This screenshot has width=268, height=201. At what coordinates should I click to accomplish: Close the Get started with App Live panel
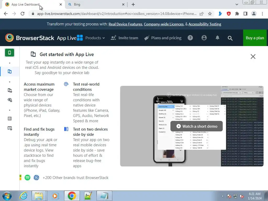tap(253, 57)
